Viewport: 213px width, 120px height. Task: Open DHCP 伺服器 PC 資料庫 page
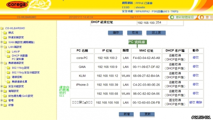click(x=20, y=57)
